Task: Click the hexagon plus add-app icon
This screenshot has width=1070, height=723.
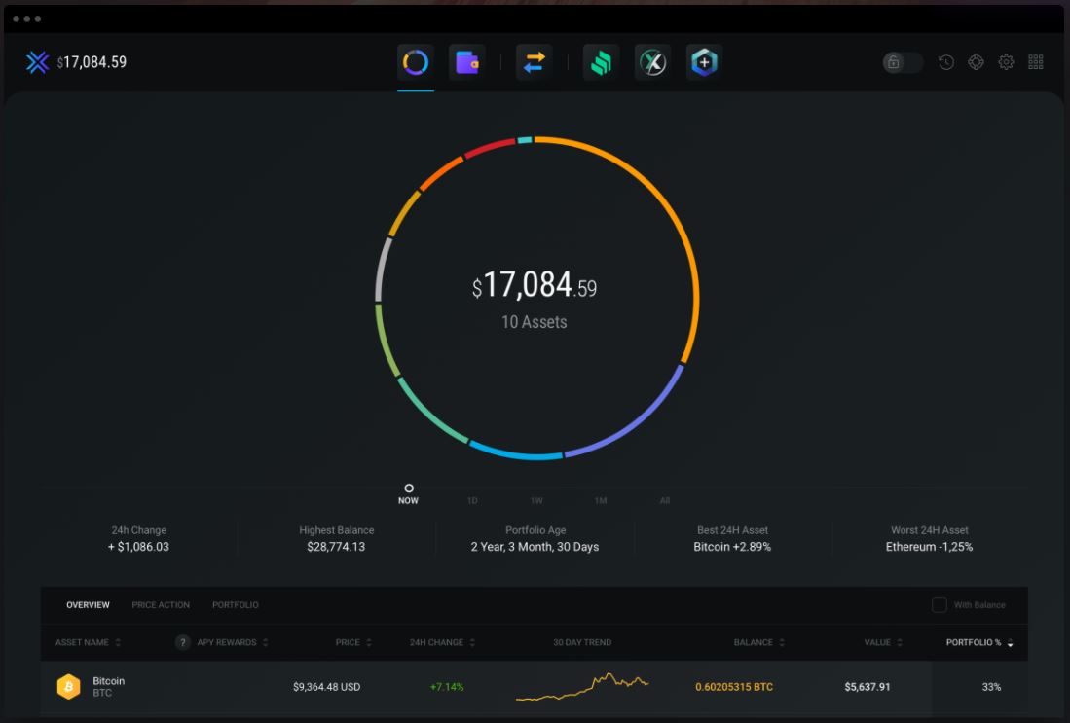Action: [x=703, y=62]
